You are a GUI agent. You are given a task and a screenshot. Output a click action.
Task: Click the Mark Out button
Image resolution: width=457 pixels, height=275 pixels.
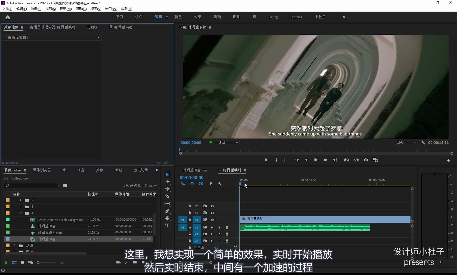click(285, 160)
